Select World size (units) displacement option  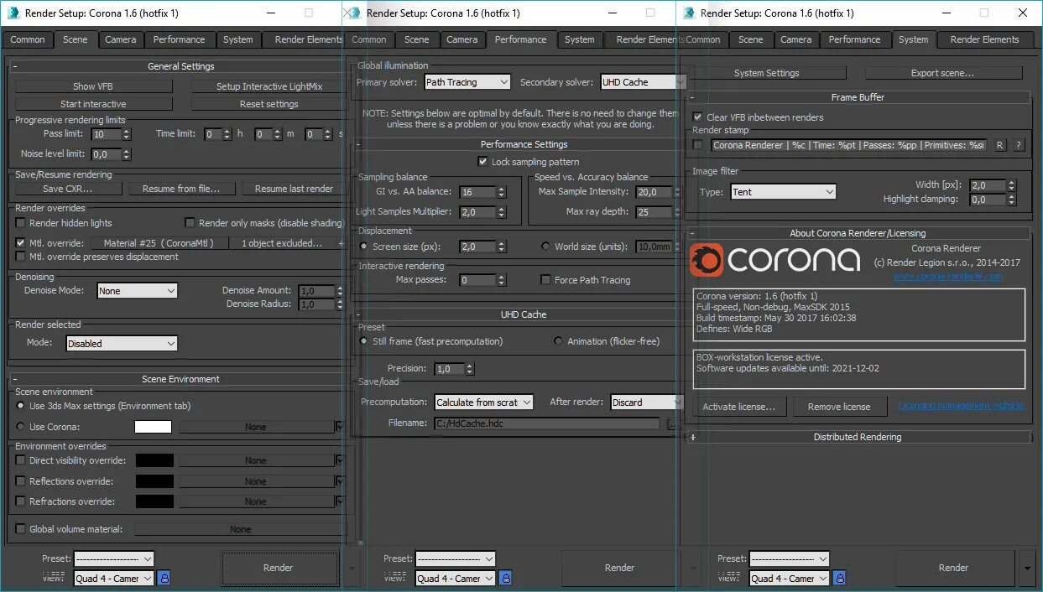coord(546,247)
